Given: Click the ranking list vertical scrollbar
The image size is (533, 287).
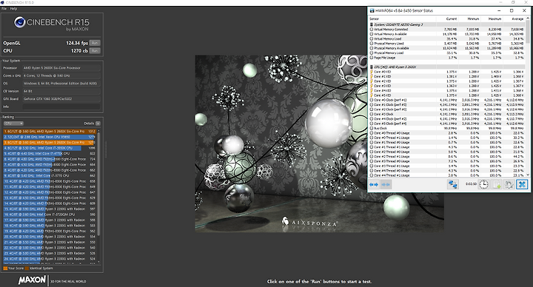Looking at the screenshot, I should point(99,183).
